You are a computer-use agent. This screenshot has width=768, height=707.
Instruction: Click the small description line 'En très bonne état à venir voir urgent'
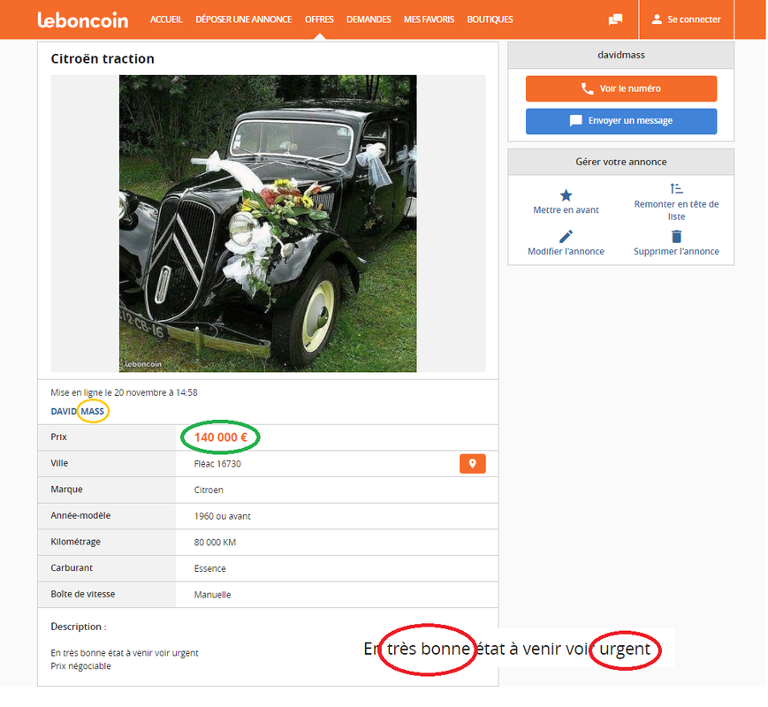coord(125,653)
